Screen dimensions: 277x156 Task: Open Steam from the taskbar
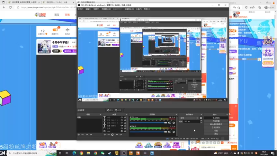(109, 153)
